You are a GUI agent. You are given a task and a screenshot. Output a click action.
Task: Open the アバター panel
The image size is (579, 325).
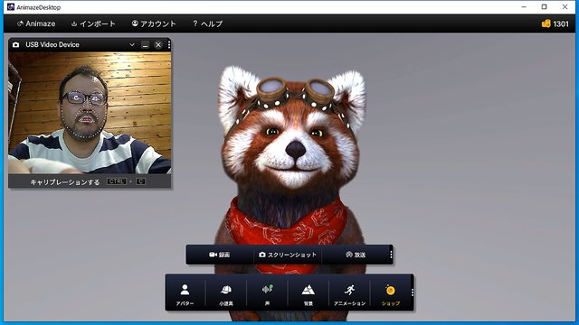185,294
